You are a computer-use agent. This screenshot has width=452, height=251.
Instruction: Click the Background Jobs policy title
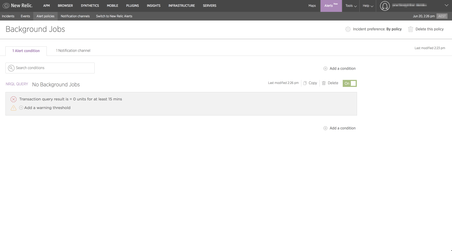tap(35, 29)
